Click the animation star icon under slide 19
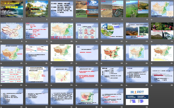 click(101, 63)
